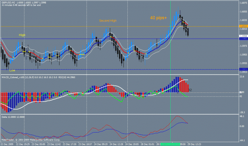This screenshot has width=248, height=146.
Task: Click the '24 Dec 12:28' time label
Action: coord(116,144)
